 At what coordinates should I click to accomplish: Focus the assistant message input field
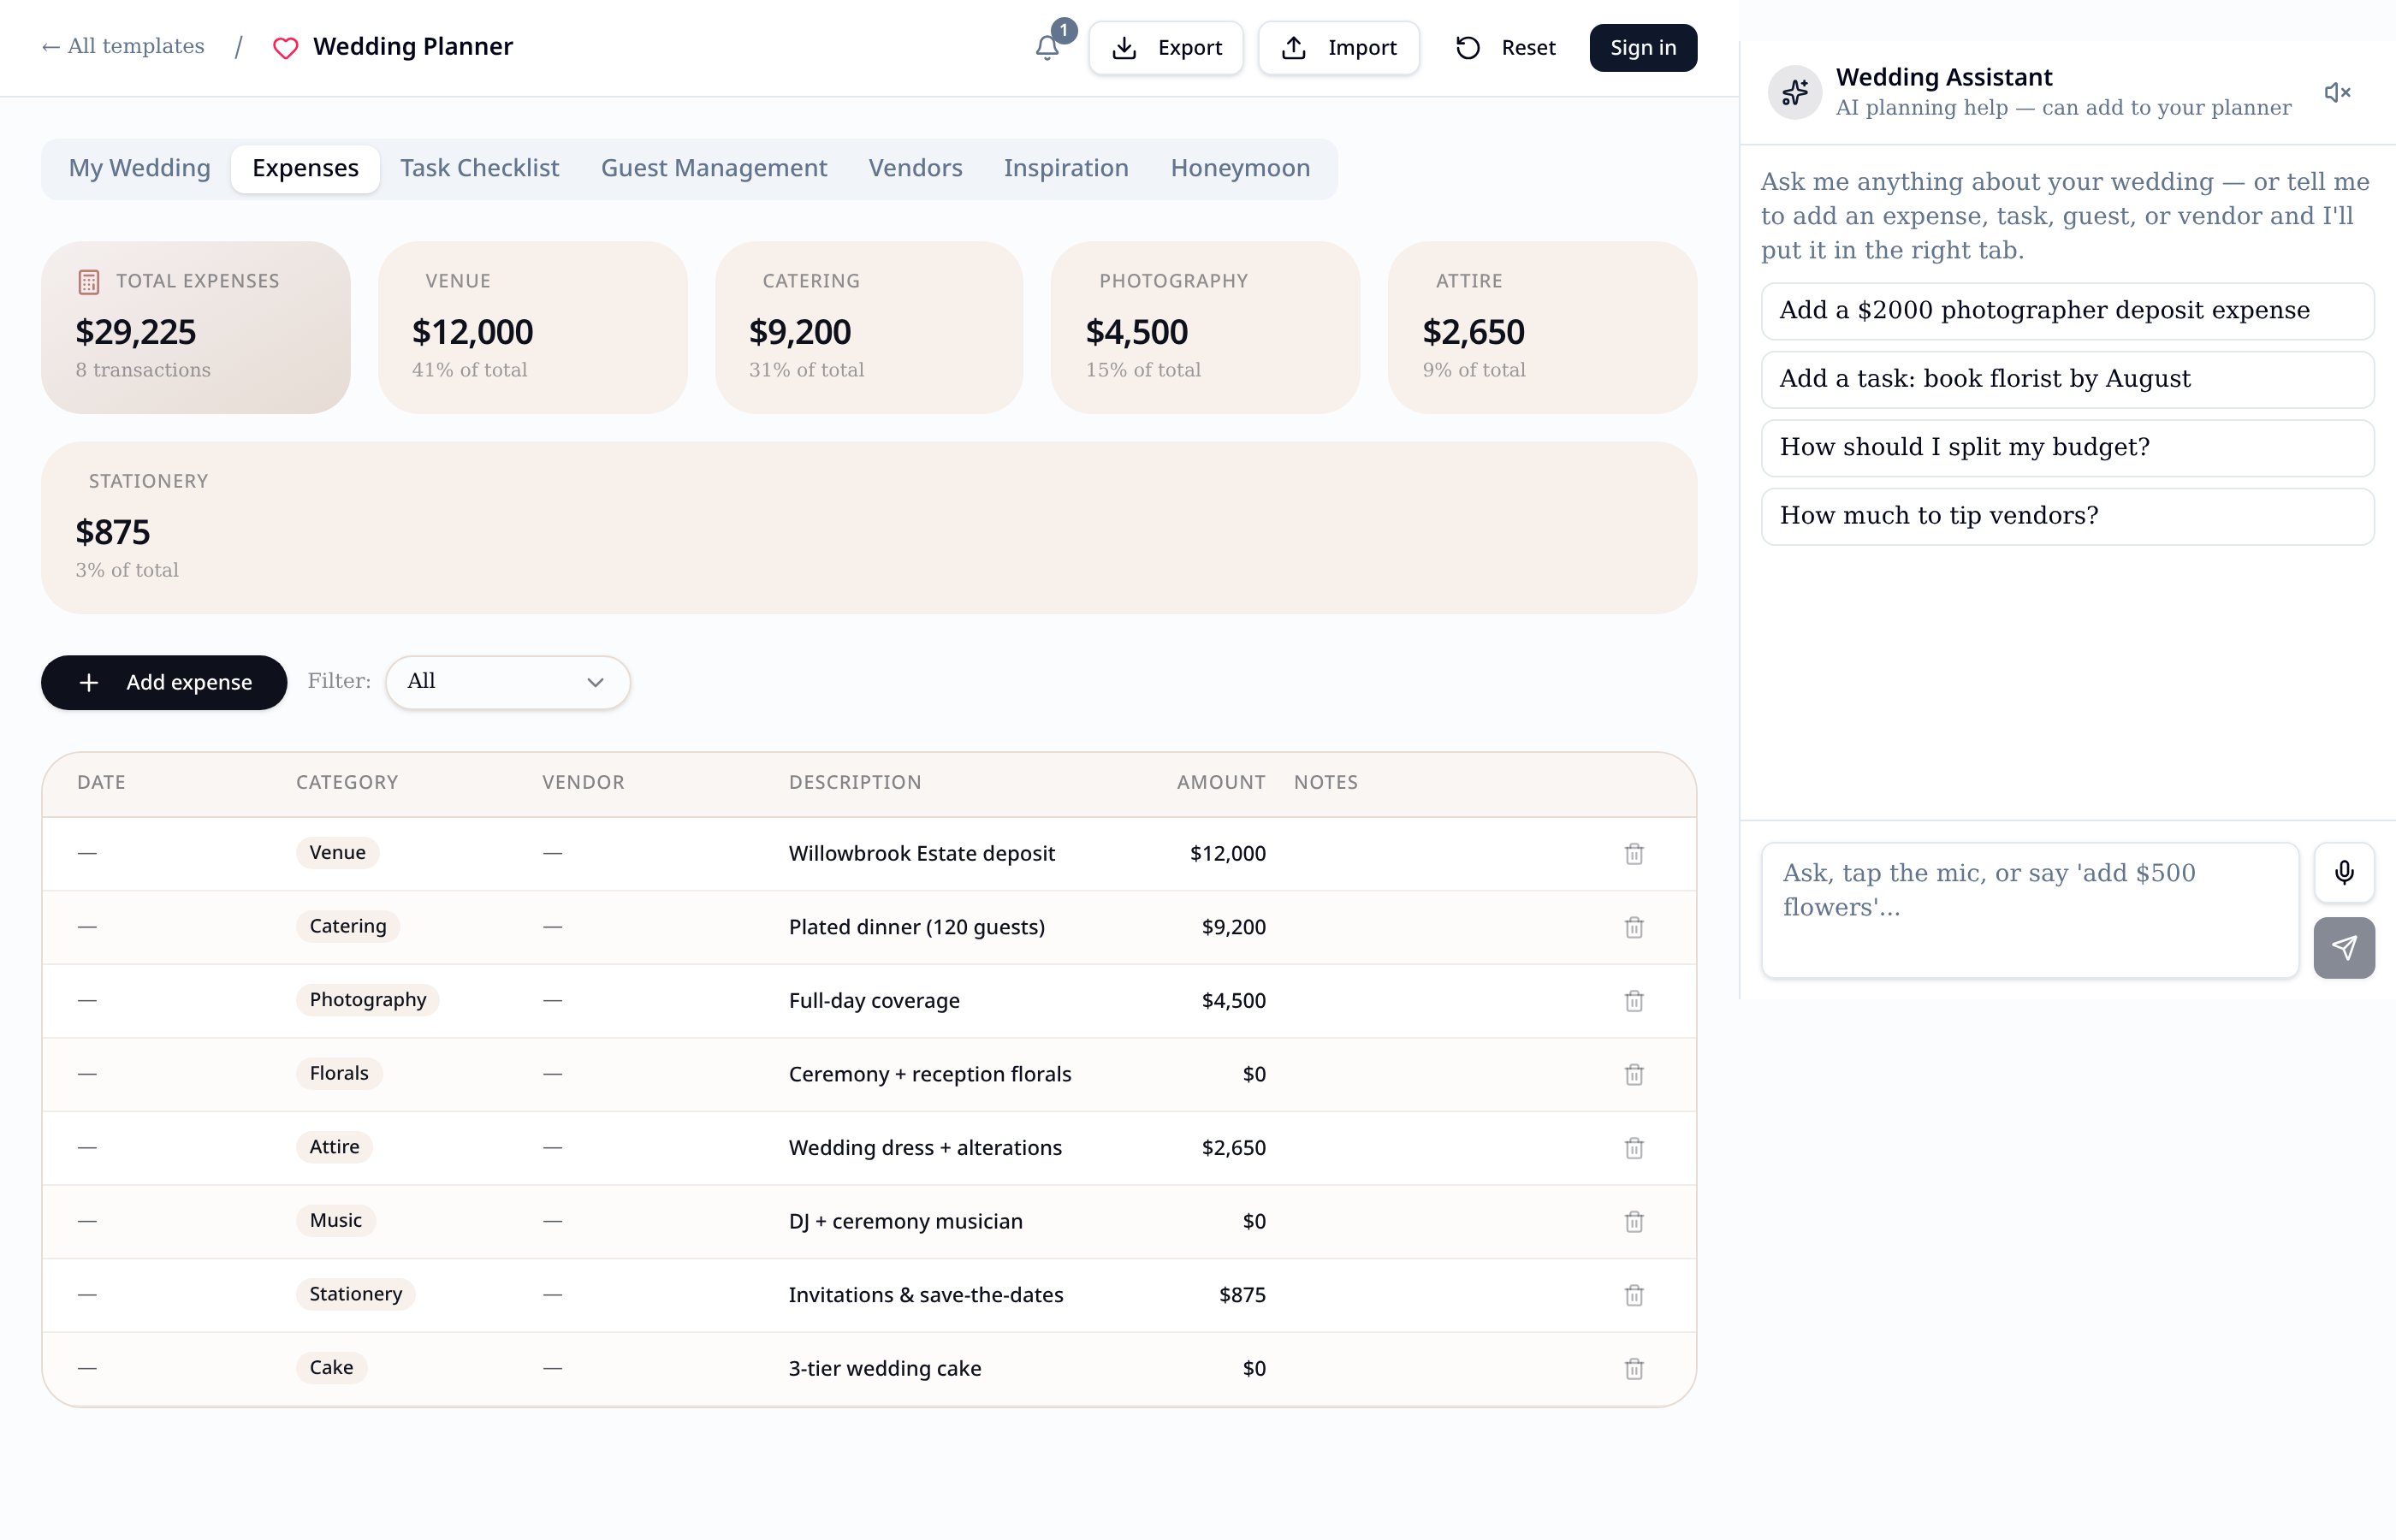[2030, 910]
